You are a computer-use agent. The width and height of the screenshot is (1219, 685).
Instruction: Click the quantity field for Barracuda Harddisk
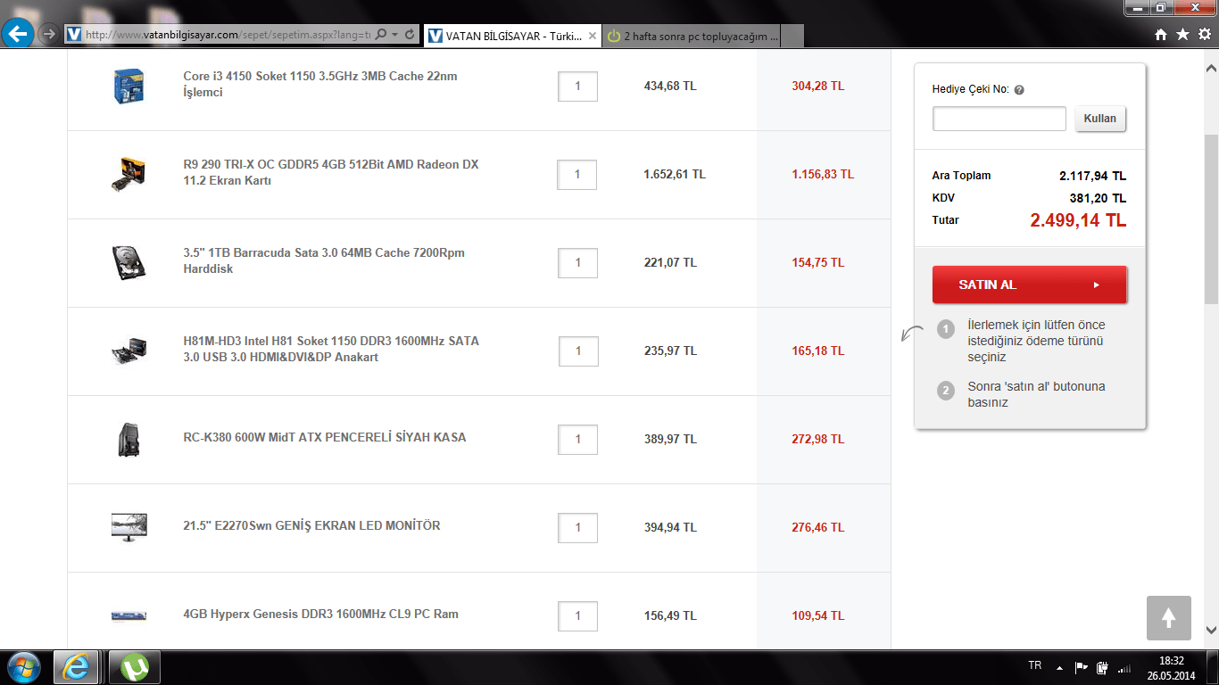(578, 263)
